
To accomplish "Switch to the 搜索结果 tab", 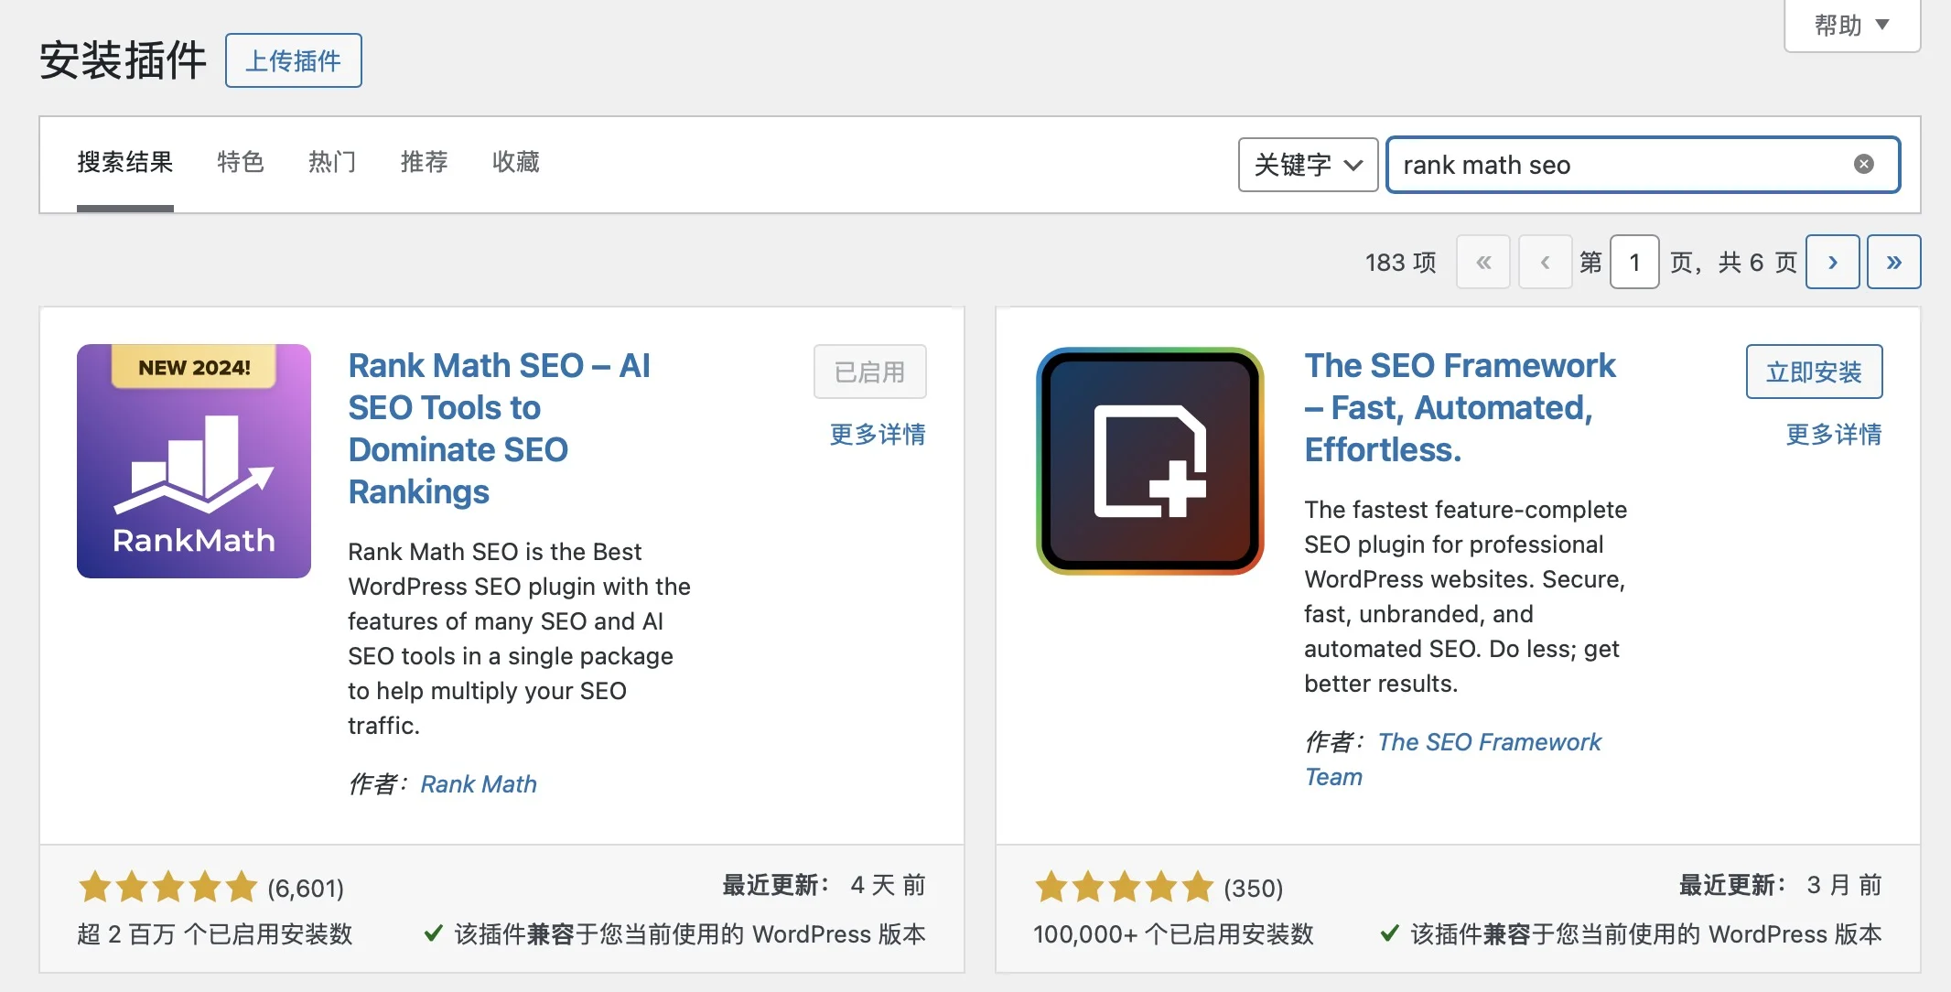I will point(125,162).
